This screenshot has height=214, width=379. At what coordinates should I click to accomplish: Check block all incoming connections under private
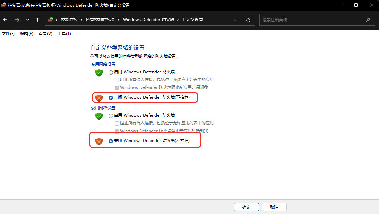click(x=117, y=80)
